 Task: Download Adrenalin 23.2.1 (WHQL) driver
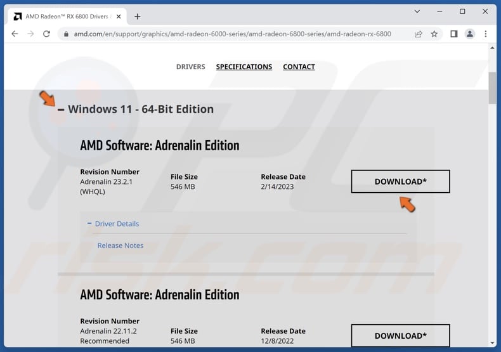400,181
